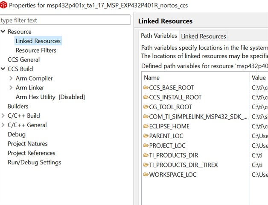Expand the Arm Compiler node
The image size is (268, 205).
click(11, 78)
